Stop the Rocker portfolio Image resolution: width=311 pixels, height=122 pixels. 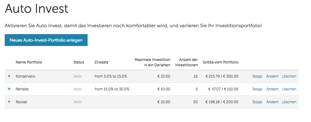pos(257,102)
